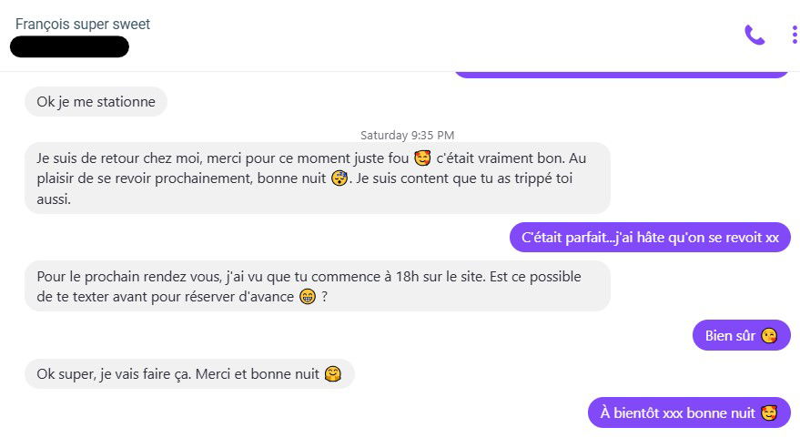Select the 'Ok super, je vais faire ça' message

point(189,373)
